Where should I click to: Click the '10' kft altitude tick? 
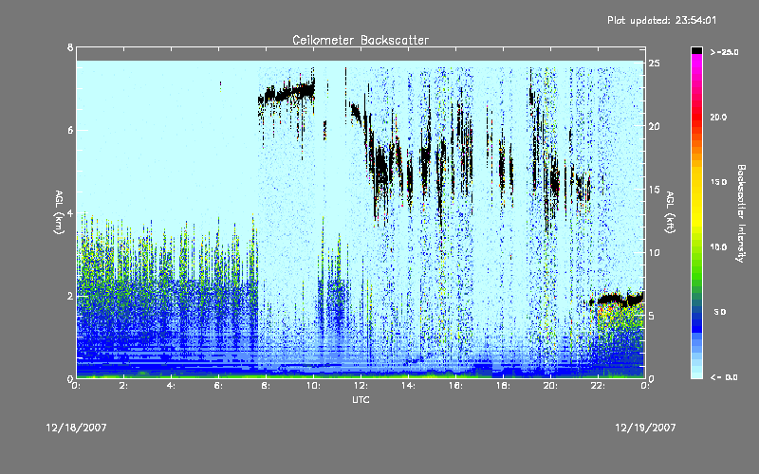click(654, 252)
